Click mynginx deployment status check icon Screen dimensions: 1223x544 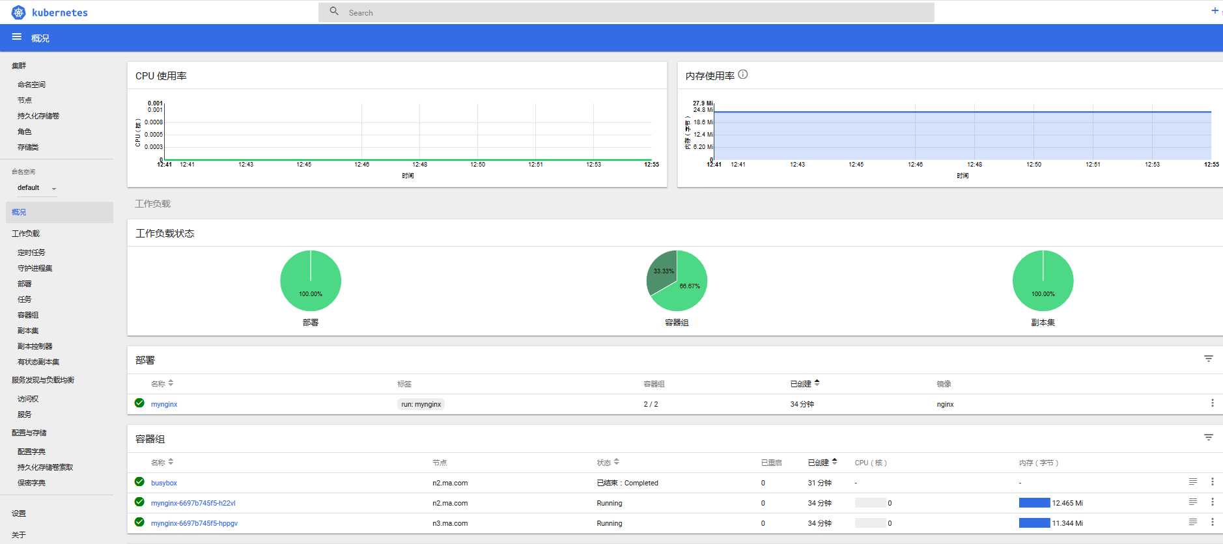(139, 403)
